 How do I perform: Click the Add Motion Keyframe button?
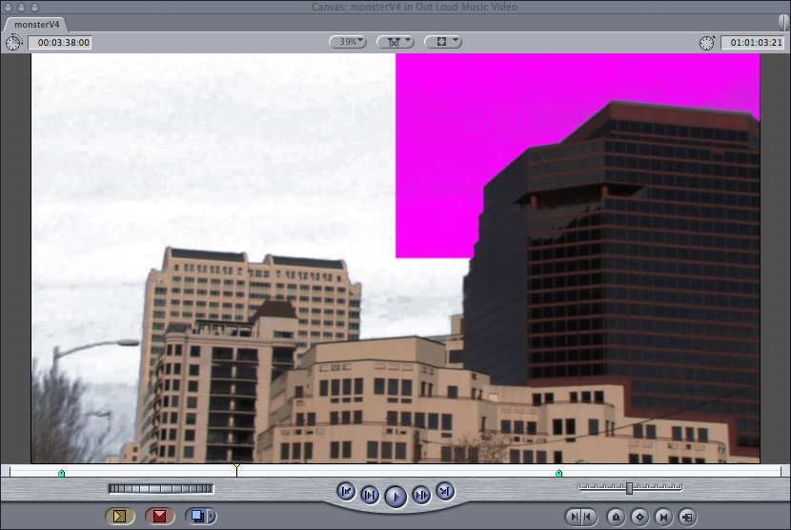(639, 517)
